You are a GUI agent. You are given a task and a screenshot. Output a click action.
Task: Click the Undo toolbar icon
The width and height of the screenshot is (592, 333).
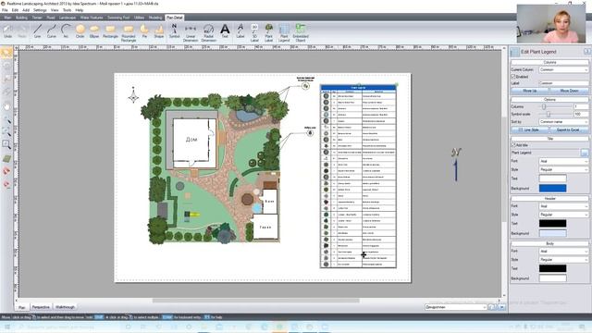pos(7,31)
